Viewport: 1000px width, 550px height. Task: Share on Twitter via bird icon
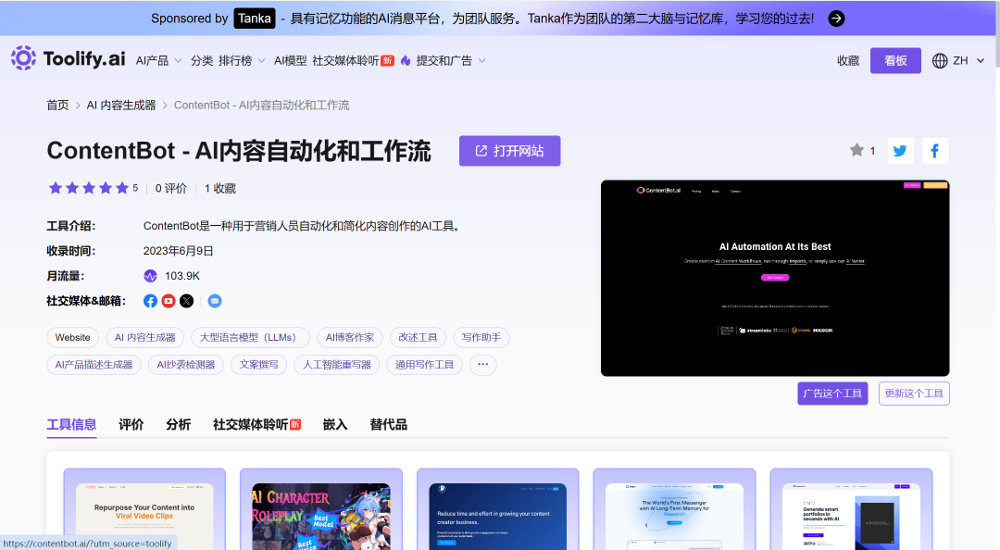(901, 151)
